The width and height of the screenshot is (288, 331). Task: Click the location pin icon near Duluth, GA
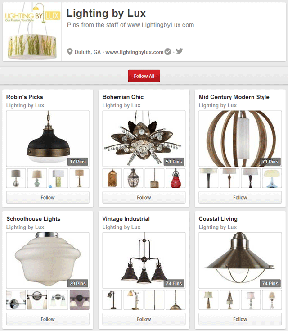[x=70, y=52]
